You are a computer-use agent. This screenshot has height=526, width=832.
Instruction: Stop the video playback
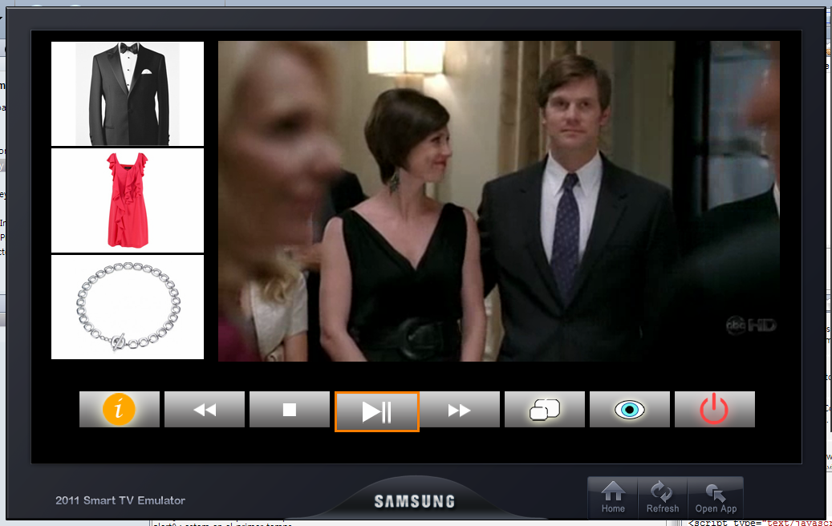click(289, 410)
